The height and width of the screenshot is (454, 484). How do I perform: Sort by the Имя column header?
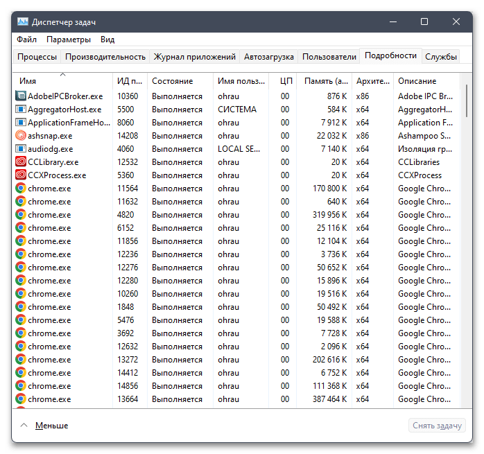click(x=62, y=81)
